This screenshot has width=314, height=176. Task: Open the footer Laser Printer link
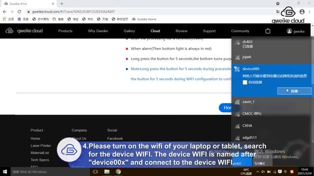41,146
